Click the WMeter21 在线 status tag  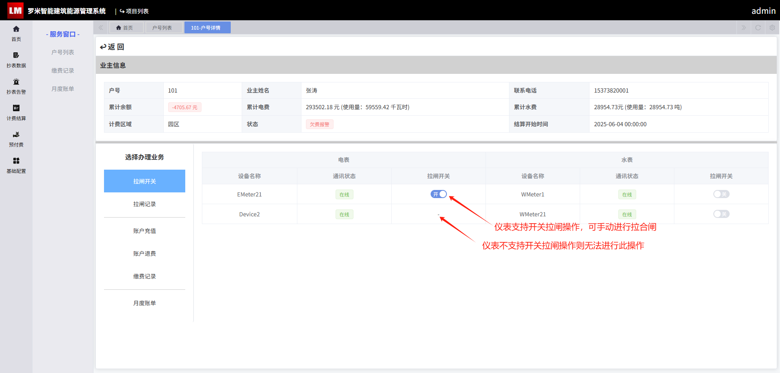(627, 214)
